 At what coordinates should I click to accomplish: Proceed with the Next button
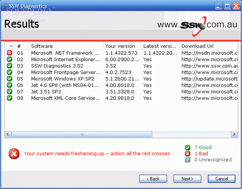(x=187, y=179)
